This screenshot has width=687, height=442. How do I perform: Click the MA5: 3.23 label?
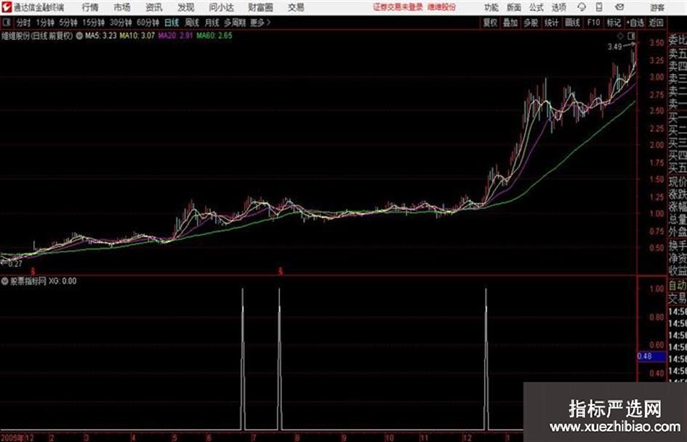pos(101,36)
